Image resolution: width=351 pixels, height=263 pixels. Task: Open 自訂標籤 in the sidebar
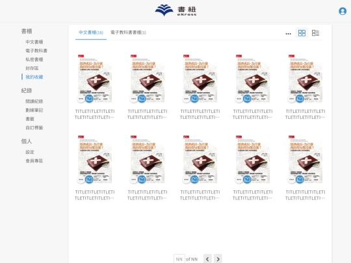click(x=34, y=128)
